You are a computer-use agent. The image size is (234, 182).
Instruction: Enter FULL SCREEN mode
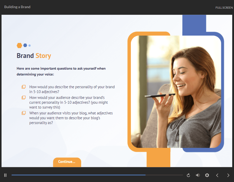[224, 8]
